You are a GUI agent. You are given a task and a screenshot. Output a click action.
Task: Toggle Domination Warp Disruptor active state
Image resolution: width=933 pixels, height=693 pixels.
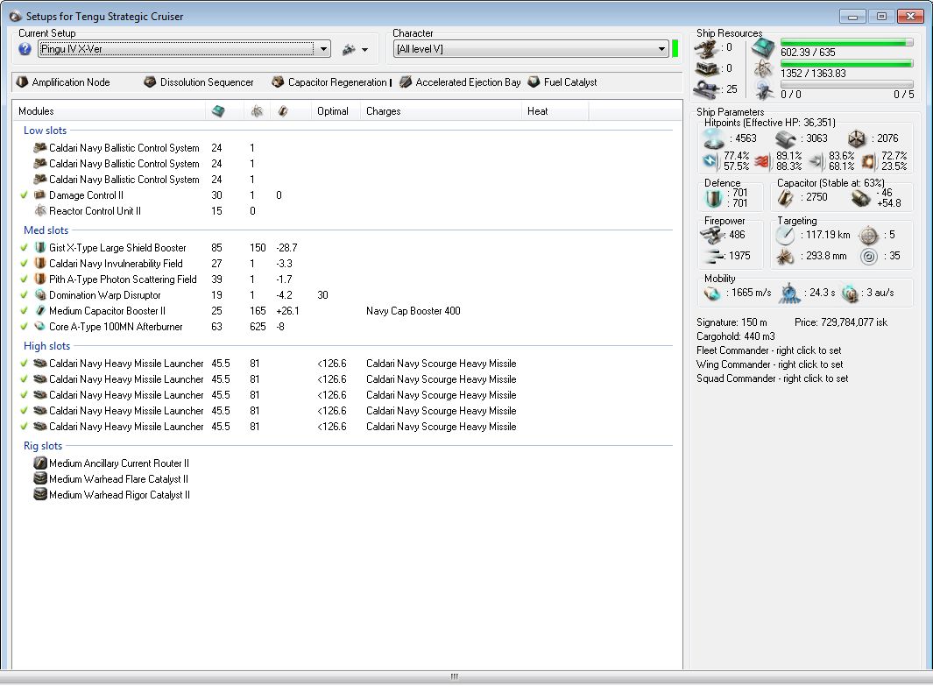point(24,295)
